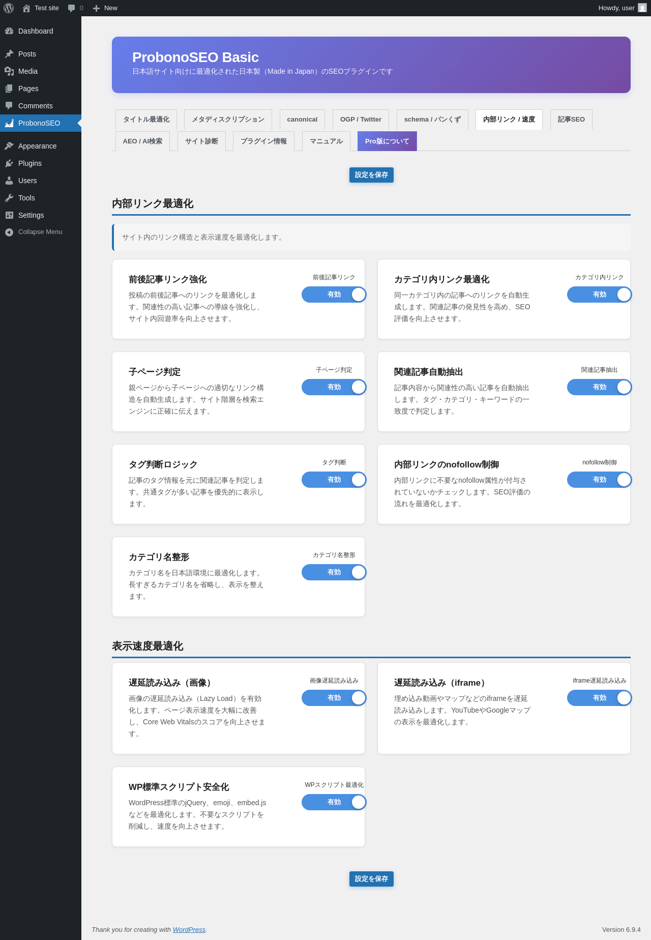The image size is (651, 940).
Task: Click the Plugins plug icon
Action: [x=9, y=163]
